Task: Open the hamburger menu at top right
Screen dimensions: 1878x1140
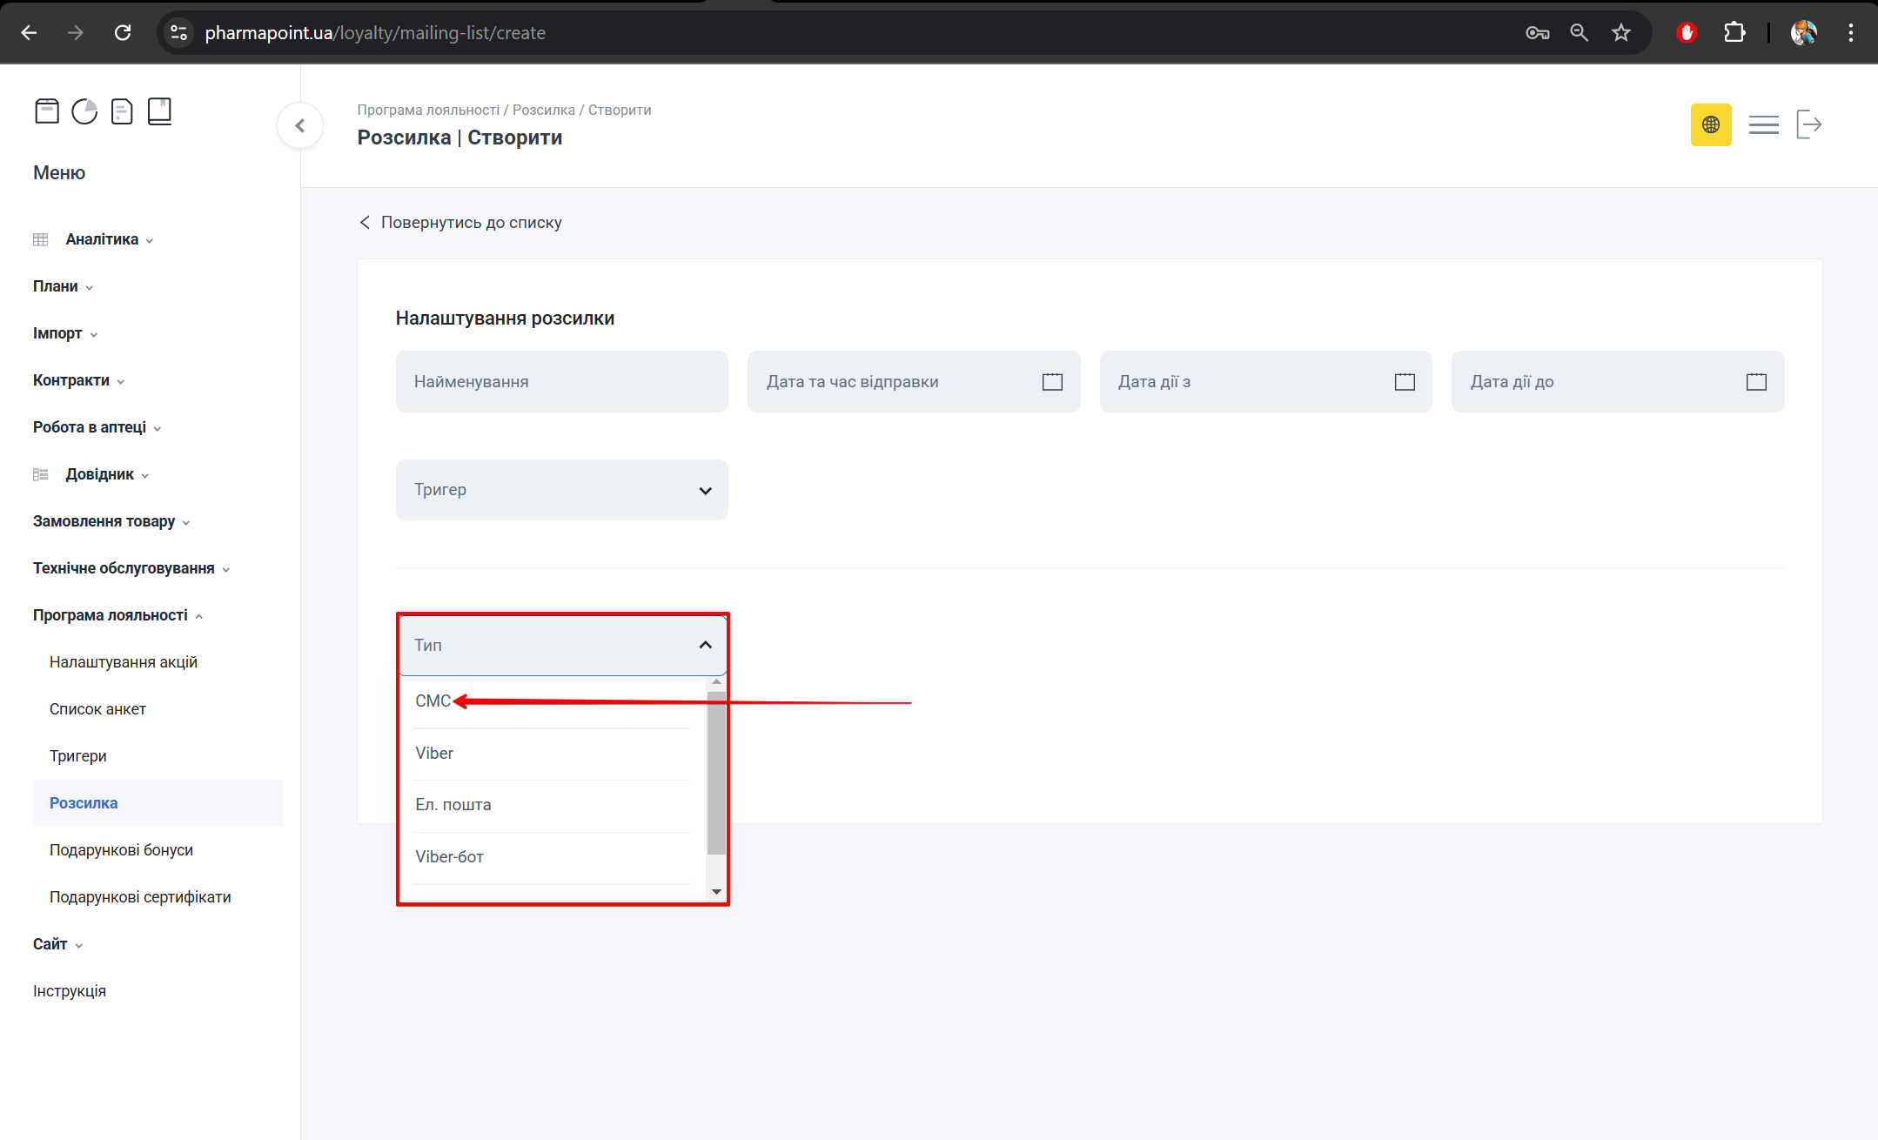Action: (x=1763, y=124)
